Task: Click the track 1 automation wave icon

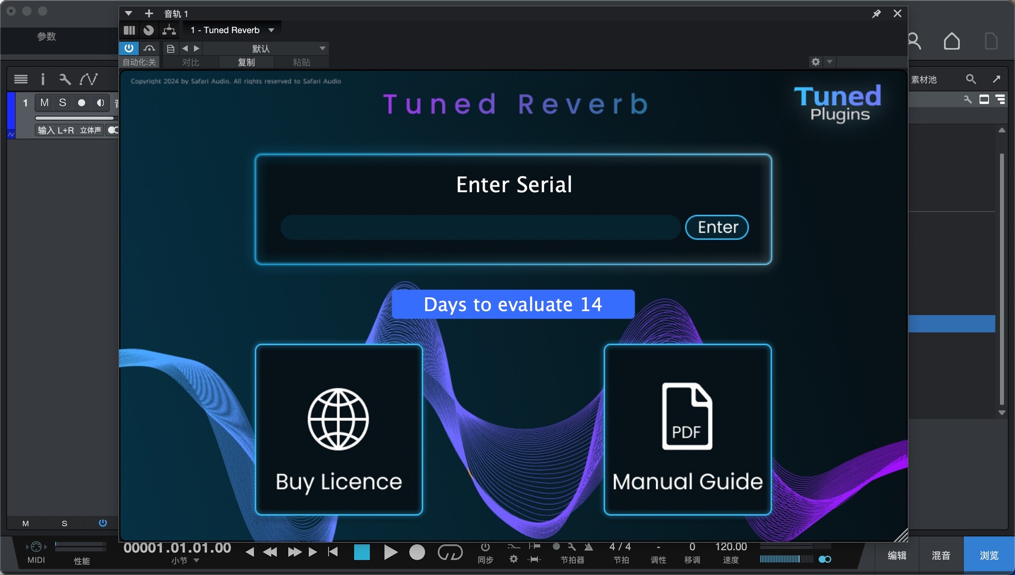Action: 11,135
